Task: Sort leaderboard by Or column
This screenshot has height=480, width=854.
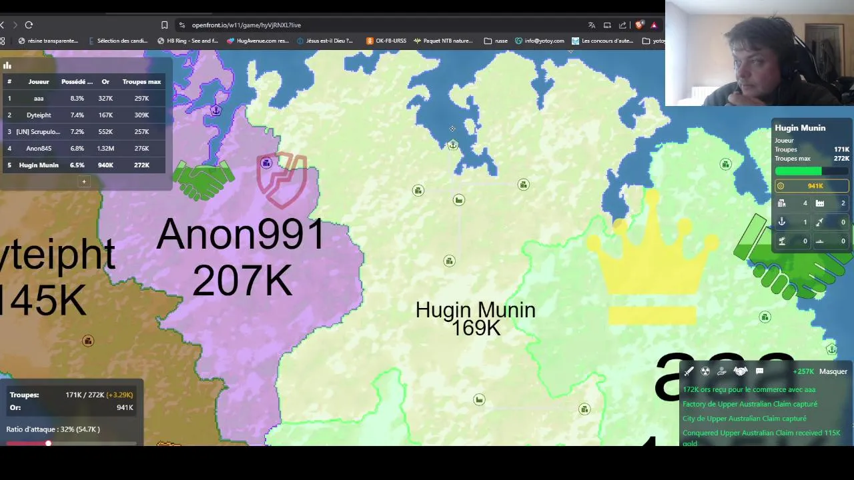Action: click(x=105, y=81)
